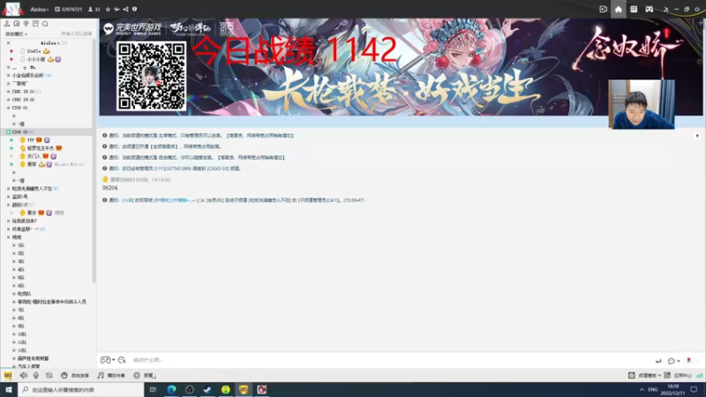Open the free mode dropdown in sidebar
This screenshot has width=706, height=397.
pyautogui.click(x=16, y=34)
